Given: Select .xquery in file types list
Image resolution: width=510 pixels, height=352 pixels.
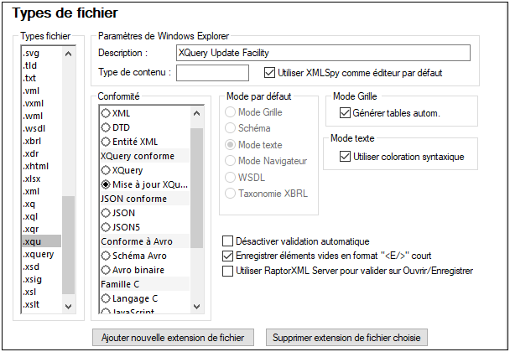Looking at the screenshot, I should (x=40, y=254).
